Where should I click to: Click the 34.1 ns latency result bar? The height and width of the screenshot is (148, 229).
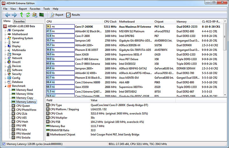(x=60, y=27)
